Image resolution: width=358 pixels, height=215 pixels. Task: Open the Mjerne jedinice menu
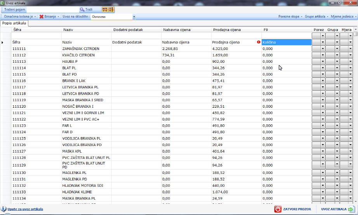(x=344, y=16)
